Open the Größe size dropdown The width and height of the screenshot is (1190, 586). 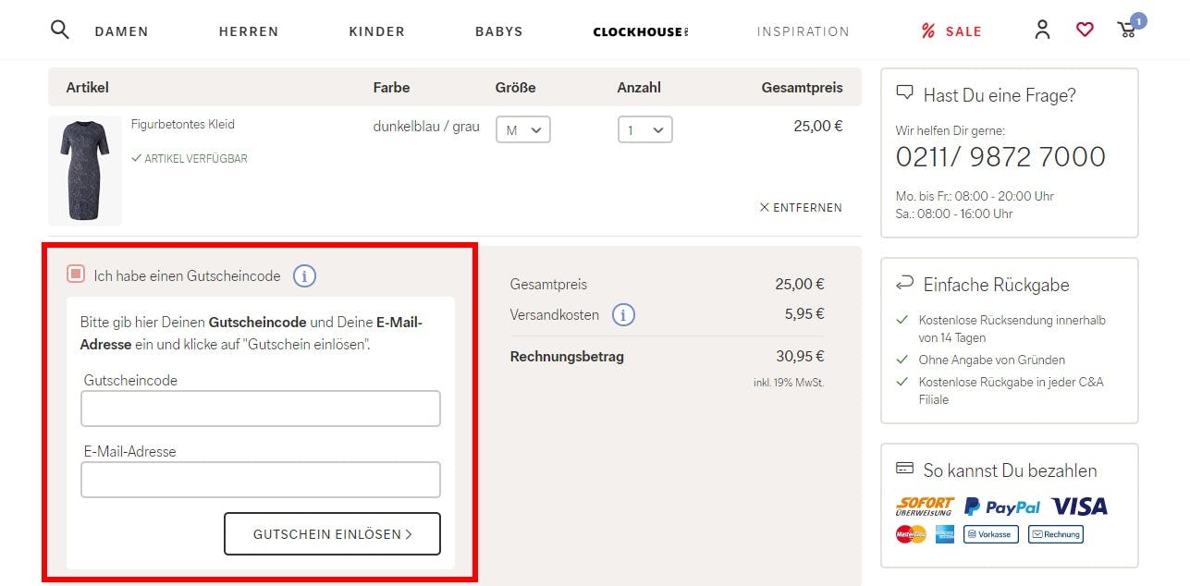[x=523, y=129]
